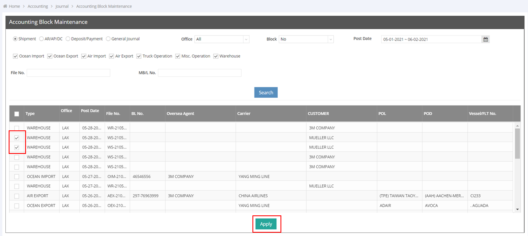Sort by the Post Date column header
528x236 pixels.
[90, 111]
